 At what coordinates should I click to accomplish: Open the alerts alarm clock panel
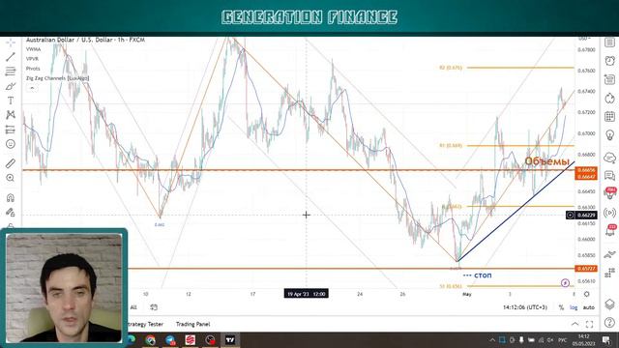point(609,60)
